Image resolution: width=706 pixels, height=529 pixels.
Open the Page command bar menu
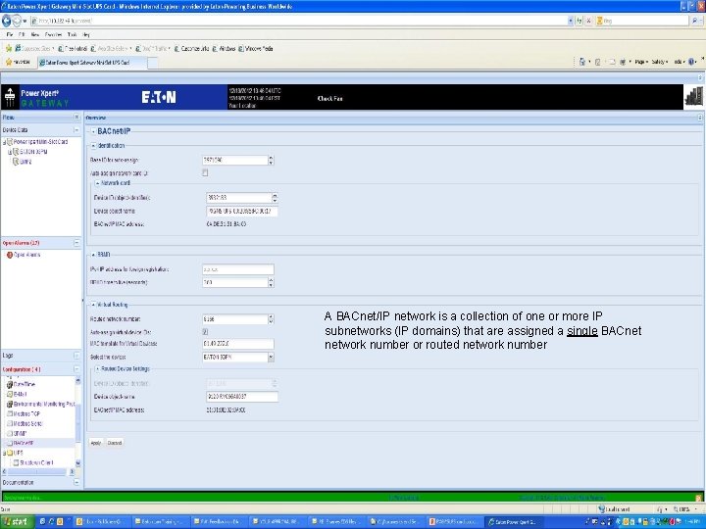point(641,62)
